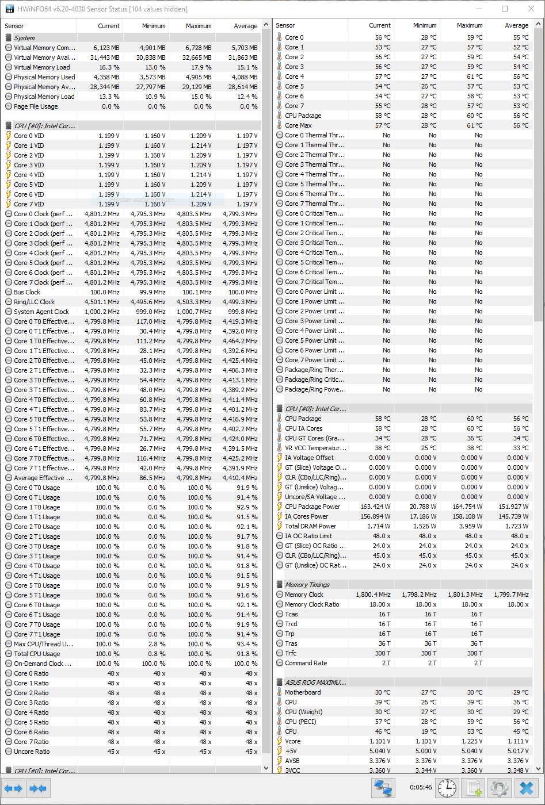Click the right panel scrollbar thumb
The width and height of the screenshot is (545, 805).
pyautogui.click(x=539, y=175)
